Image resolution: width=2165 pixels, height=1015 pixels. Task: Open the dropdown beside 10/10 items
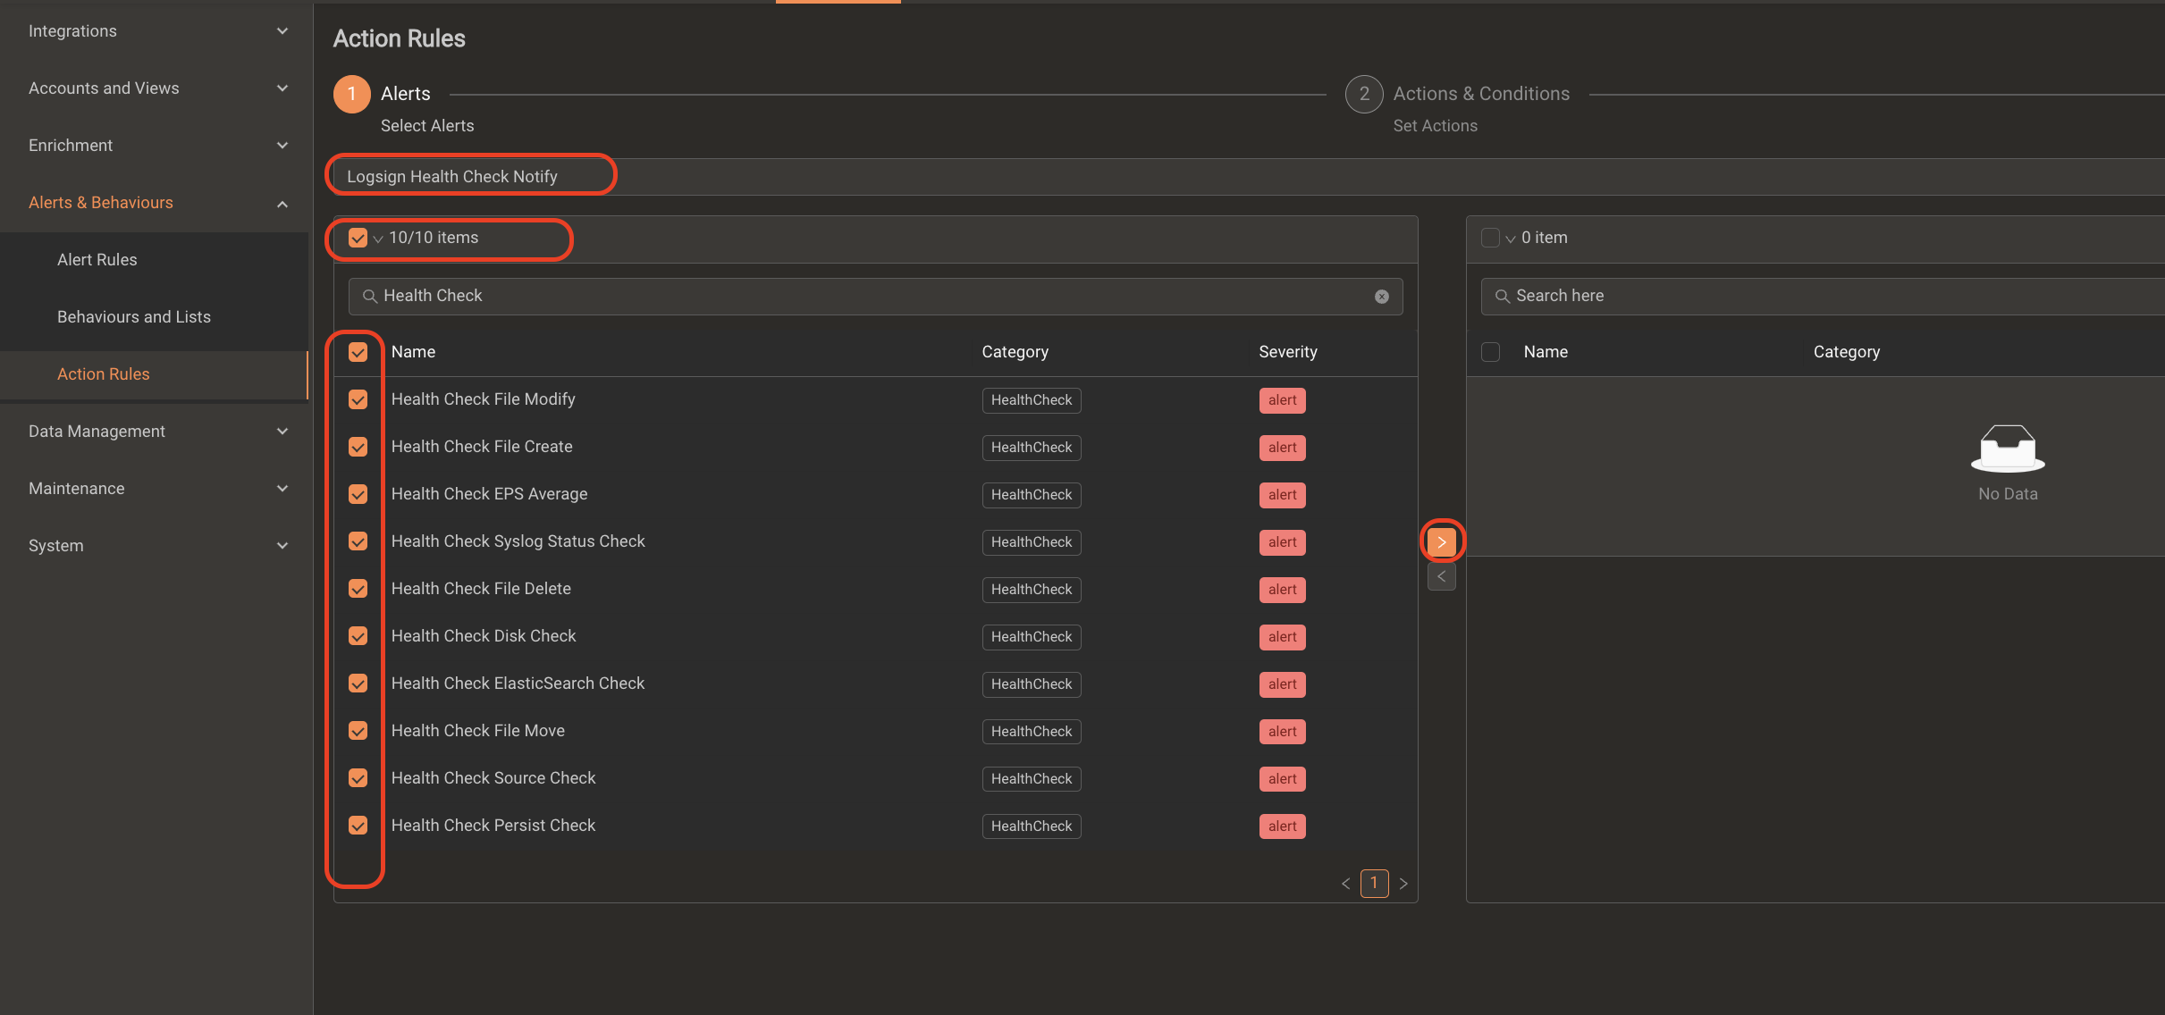click(377, 239)
